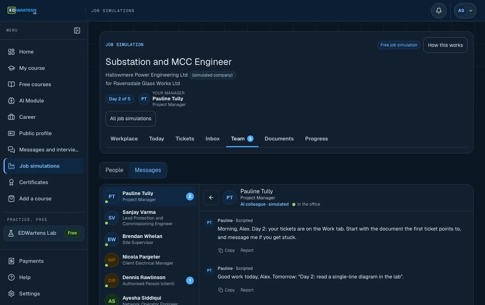This screenshot has height=305, width=485.
Task: Click the Help question mark icon
Action: (x=11, y=277)
